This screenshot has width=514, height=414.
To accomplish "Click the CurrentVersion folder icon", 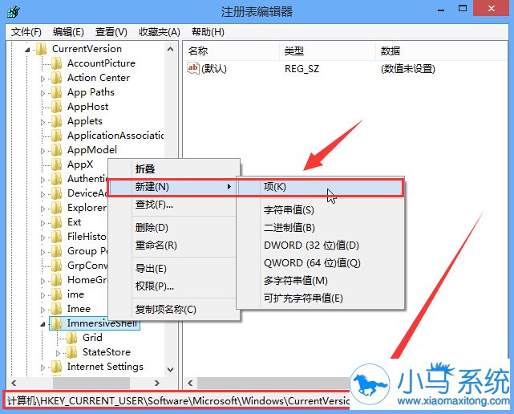I will [42, 49].
